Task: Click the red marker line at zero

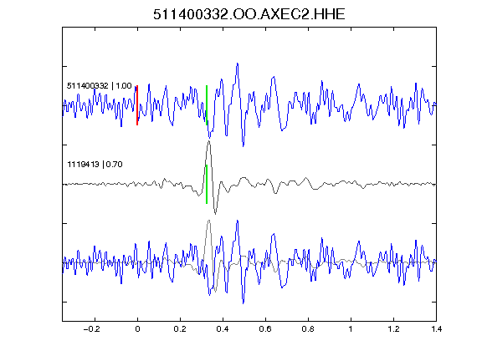Action: pos(137,105)
